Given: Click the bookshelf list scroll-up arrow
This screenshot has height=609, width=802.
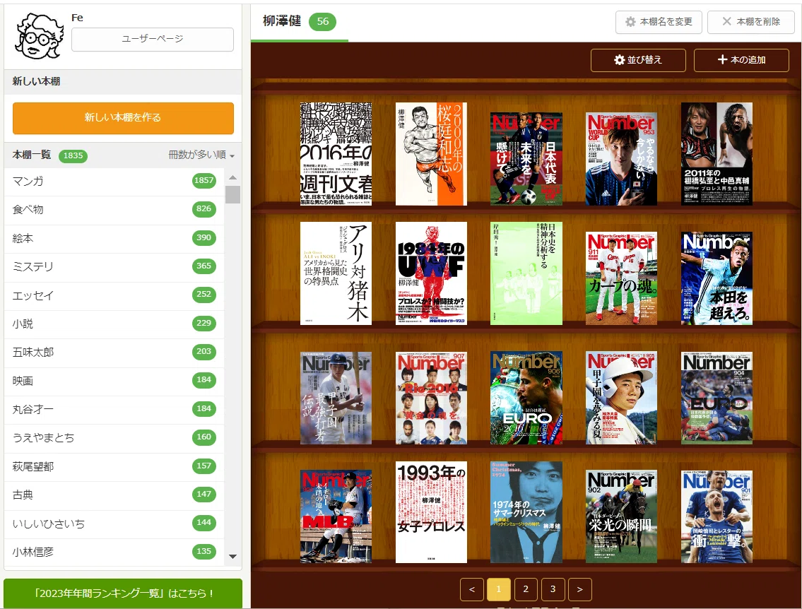Looking at the screenshot, I should pos(232,177).
